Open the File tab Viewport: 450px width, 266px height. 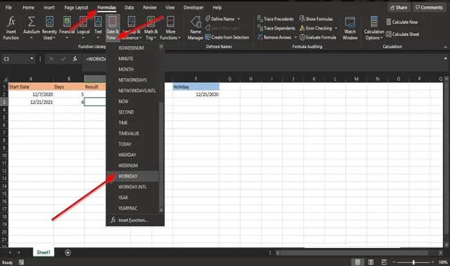click(8, 8)
